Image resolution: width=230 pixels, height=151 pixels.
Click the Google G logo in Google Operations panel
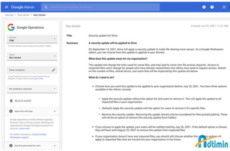point(11,27)
